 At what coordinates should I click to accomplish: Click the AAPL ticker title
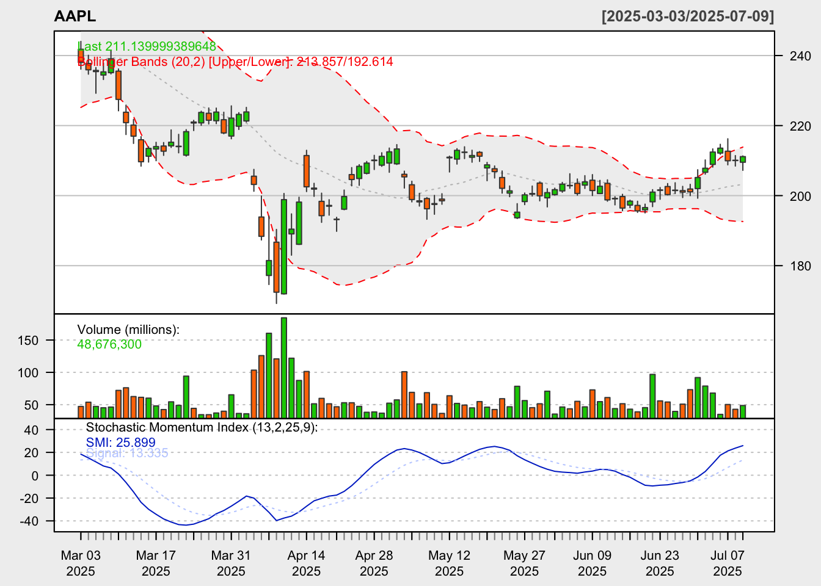coord(75,16)
